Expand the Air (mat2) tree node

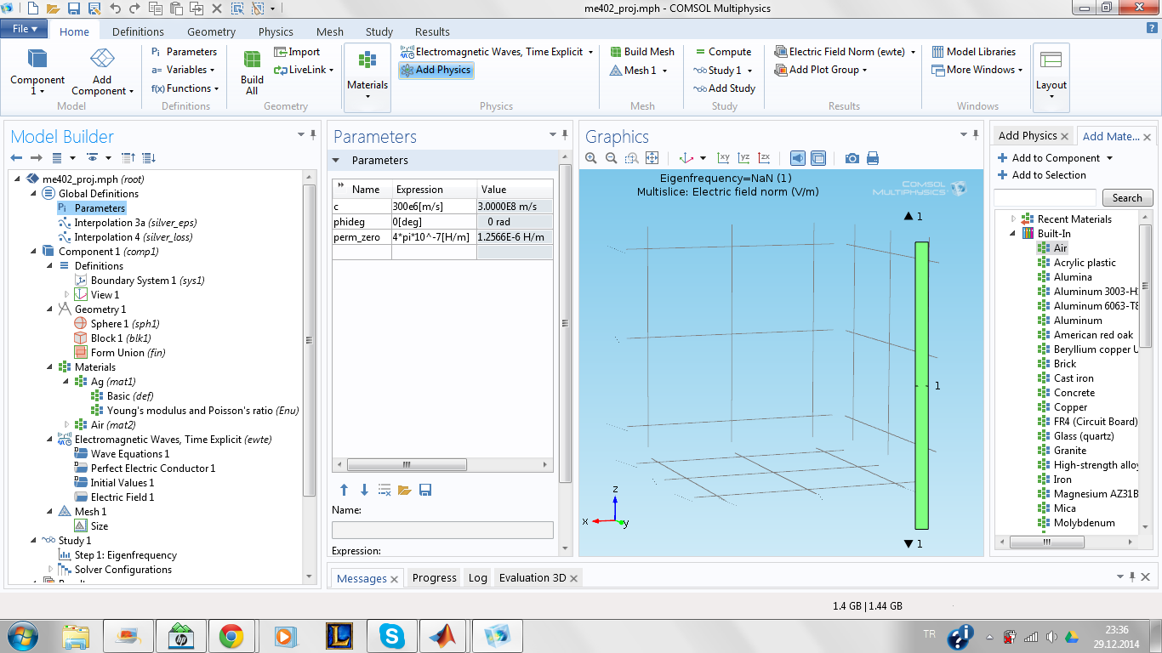[x=67, y=425]
